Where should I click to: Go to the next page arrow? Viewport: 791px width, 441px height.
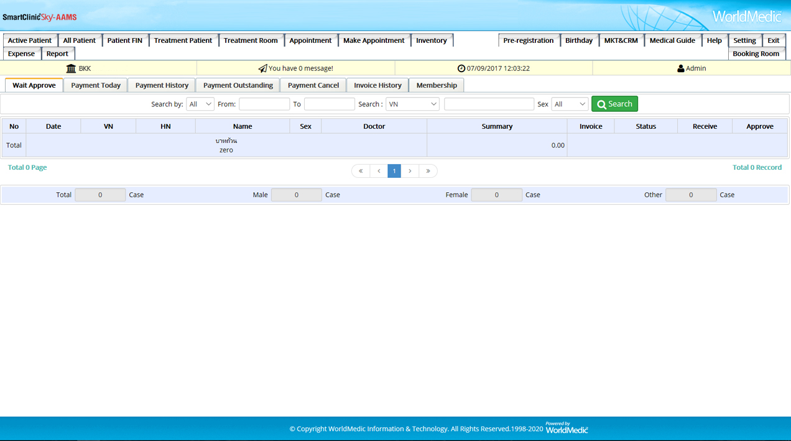point(410,171)
